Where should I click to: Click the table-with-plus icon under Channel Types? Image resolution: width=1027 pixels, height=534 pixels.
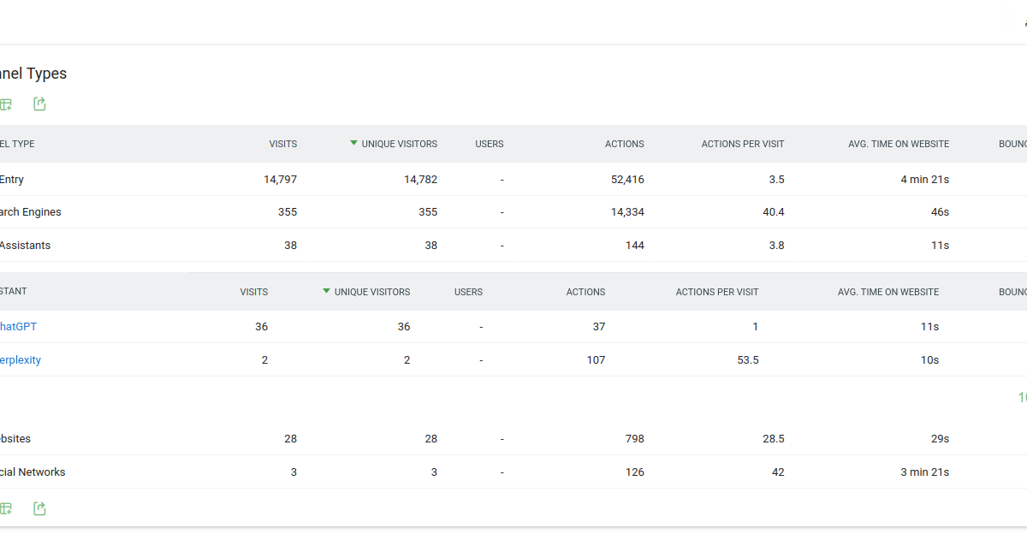[7, 104]
